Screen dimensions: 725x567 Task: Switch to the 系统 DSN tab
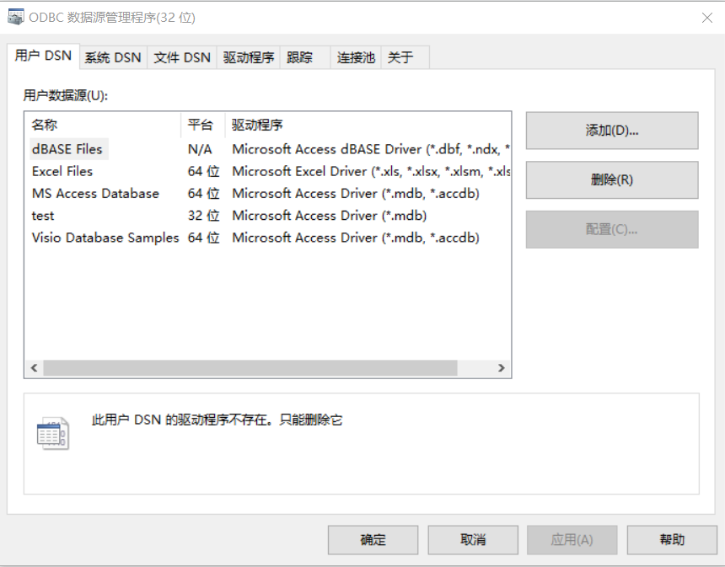tap(113, 58)
